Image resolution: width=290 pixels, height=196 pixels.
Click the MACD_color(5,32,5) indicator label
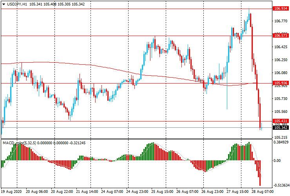pyautogui.click(x=21, y=143)
